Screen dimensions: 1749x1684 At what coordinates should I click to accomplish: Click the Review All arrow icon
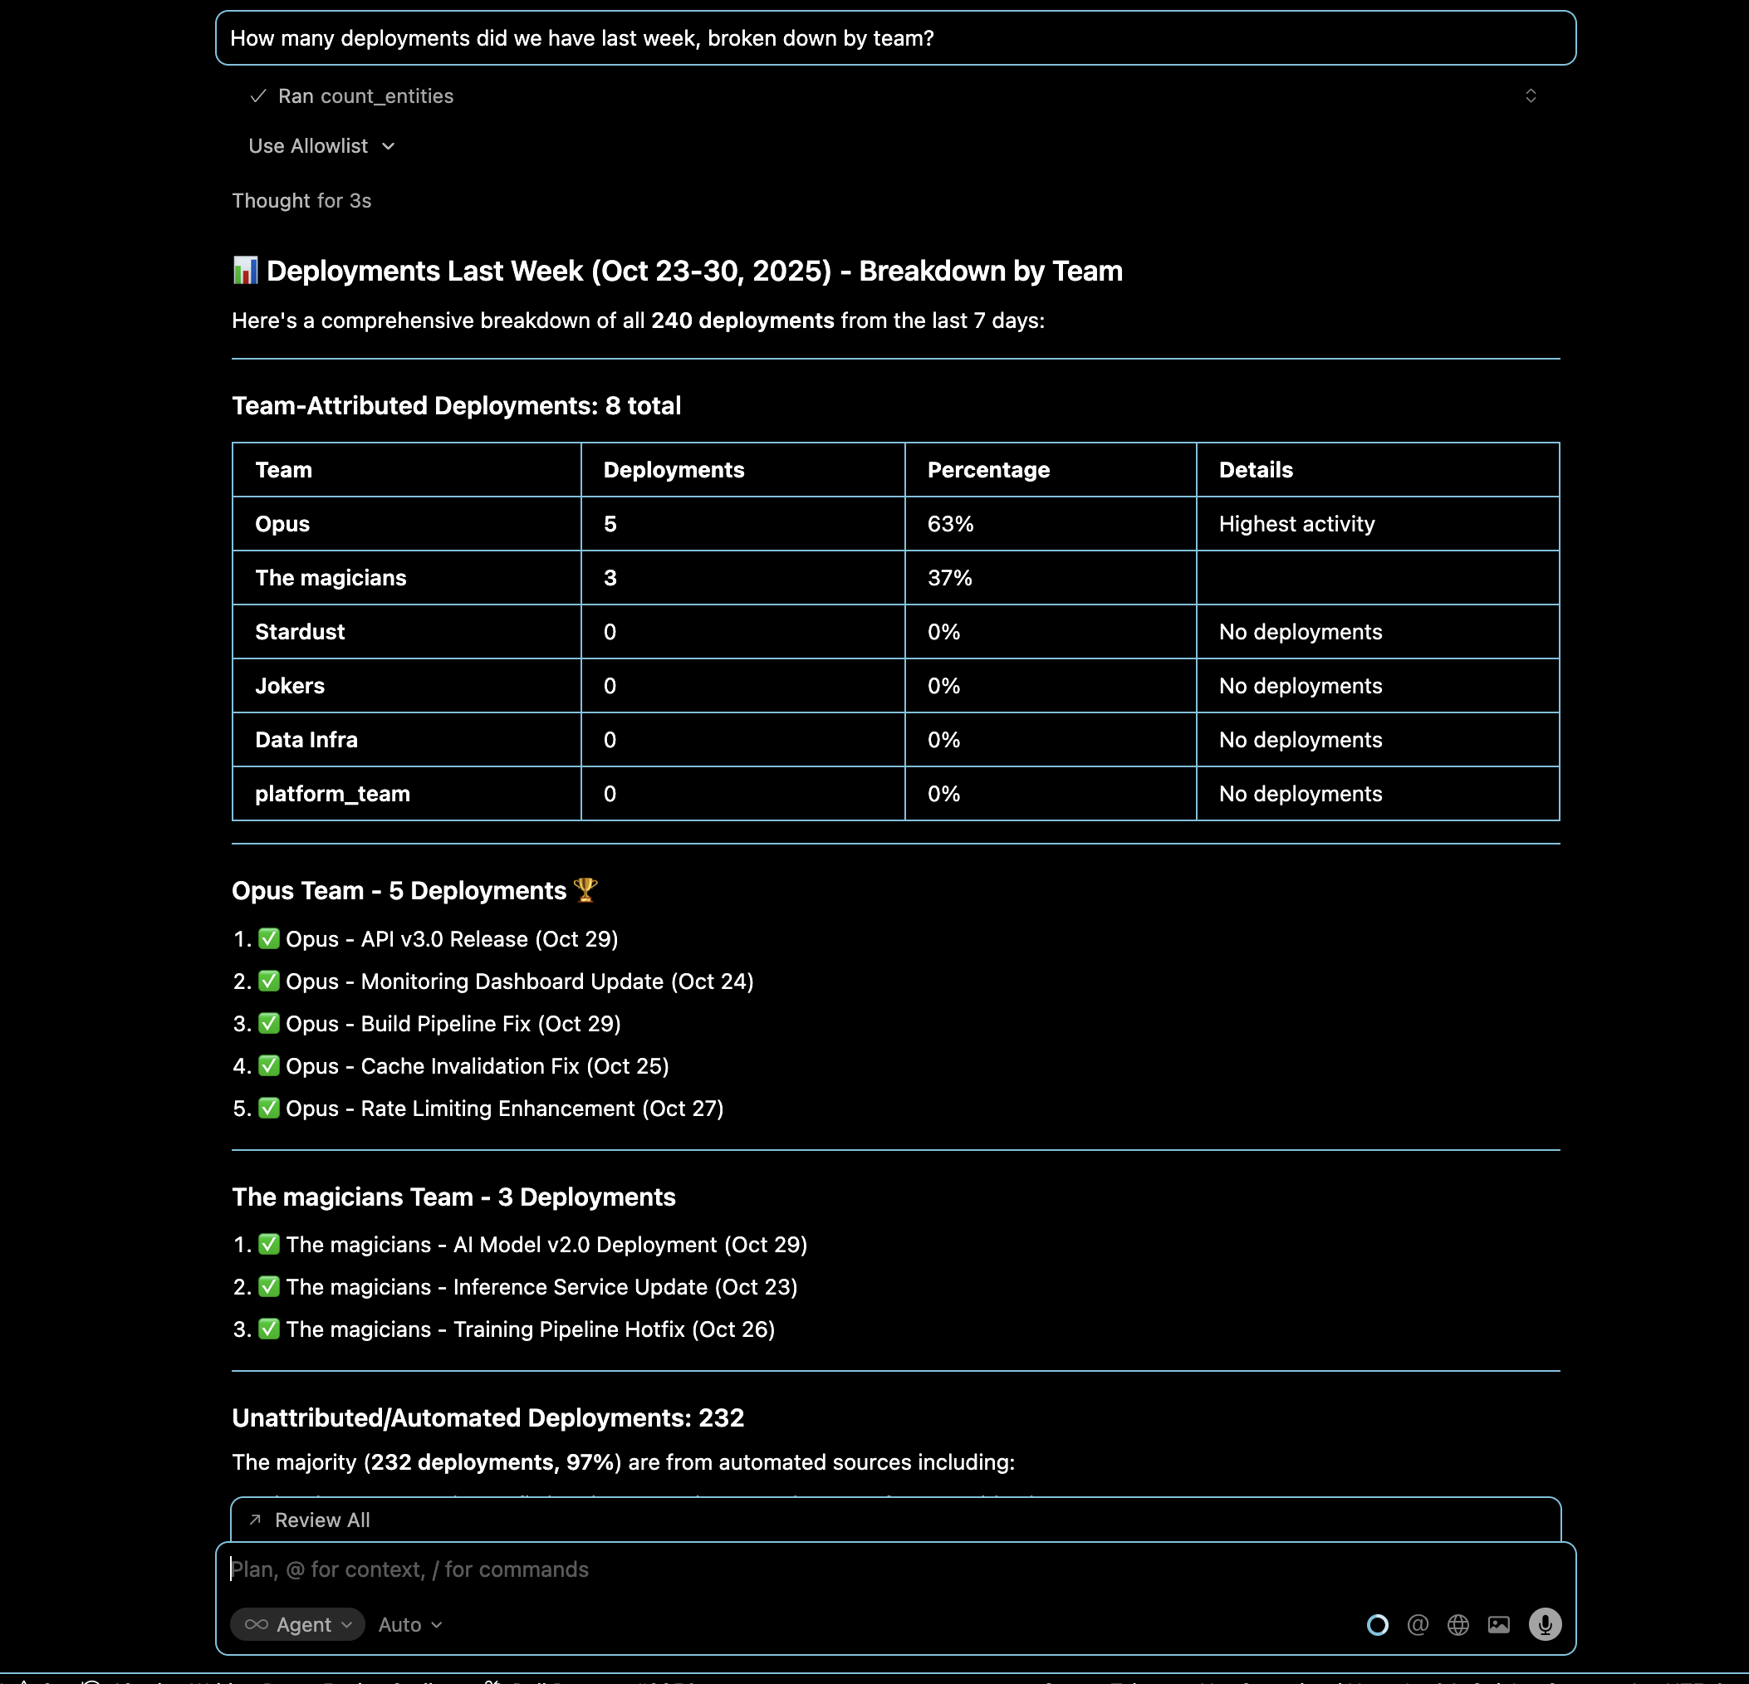point(255,1520)
